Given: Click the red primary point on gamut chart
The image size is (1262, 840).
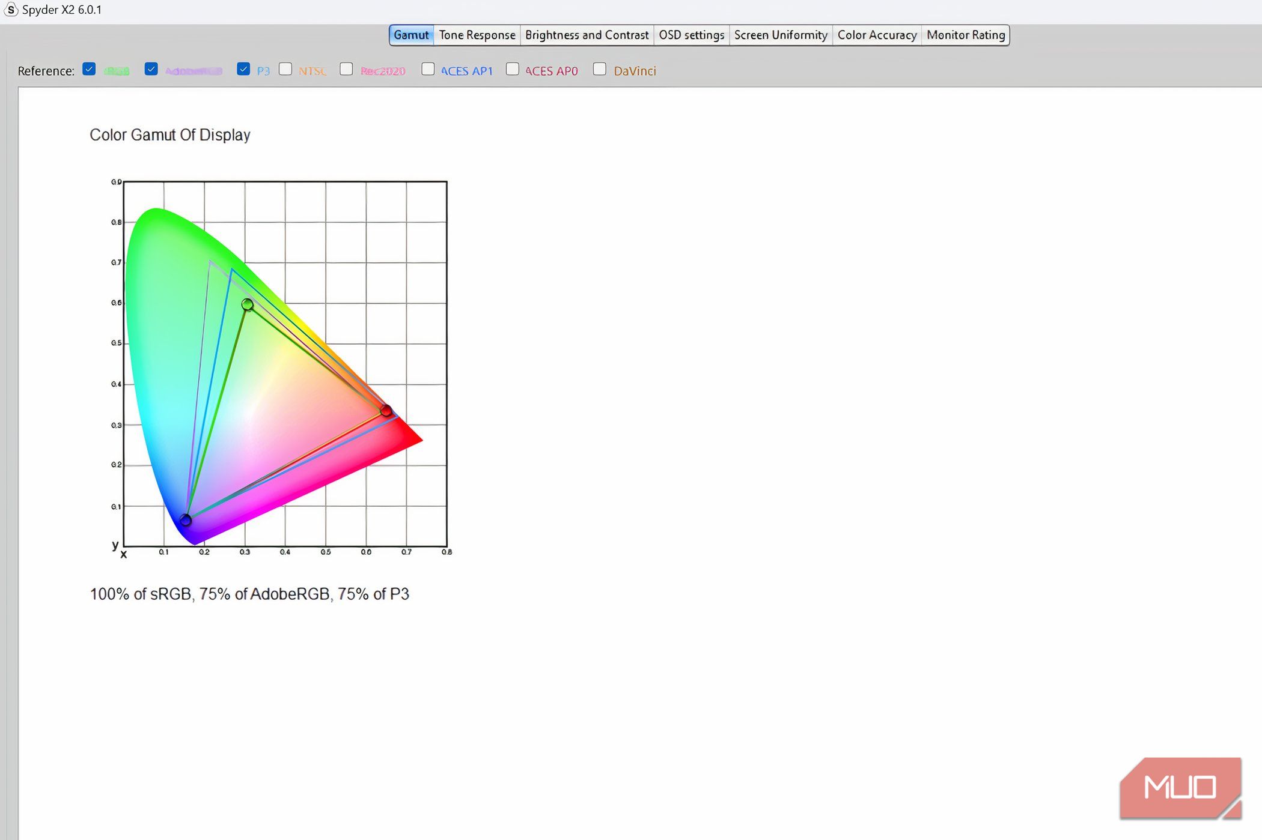Looking at the screenshot, I should [386, 411].
